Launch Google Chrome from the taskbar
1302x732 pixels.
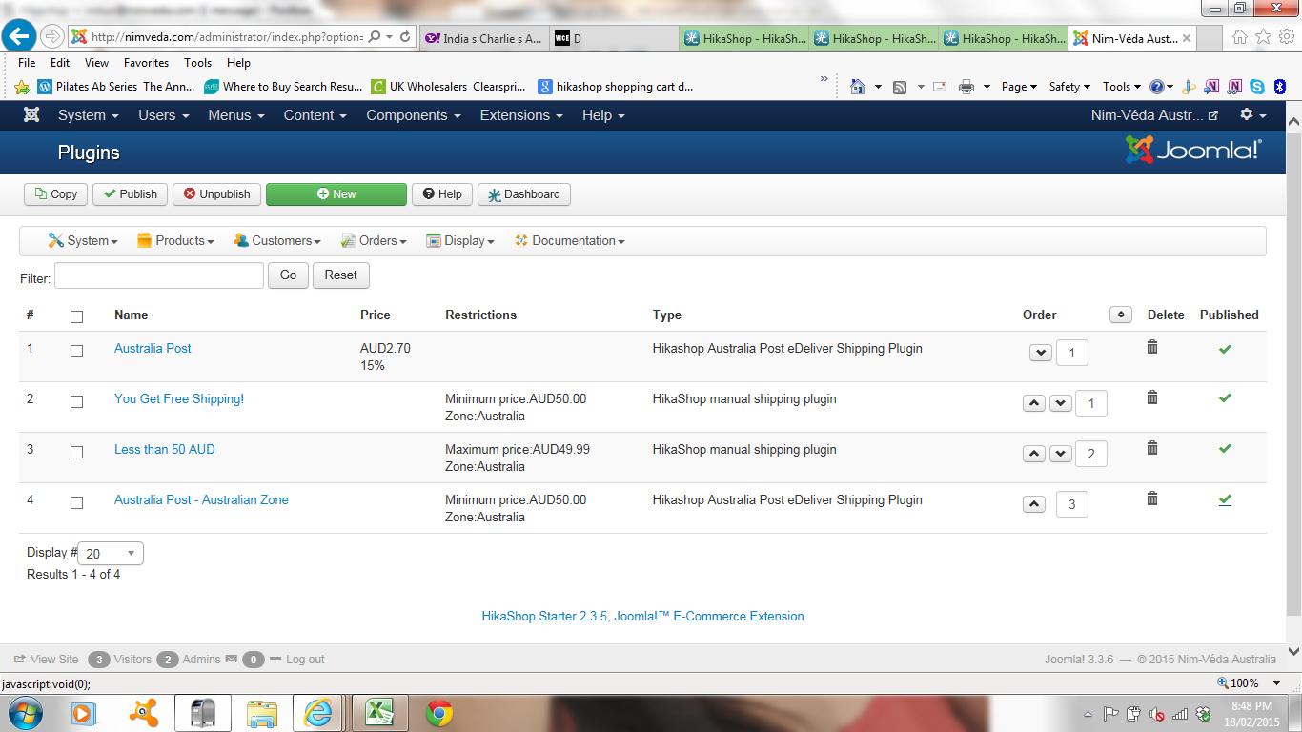(x=439, y=712)
